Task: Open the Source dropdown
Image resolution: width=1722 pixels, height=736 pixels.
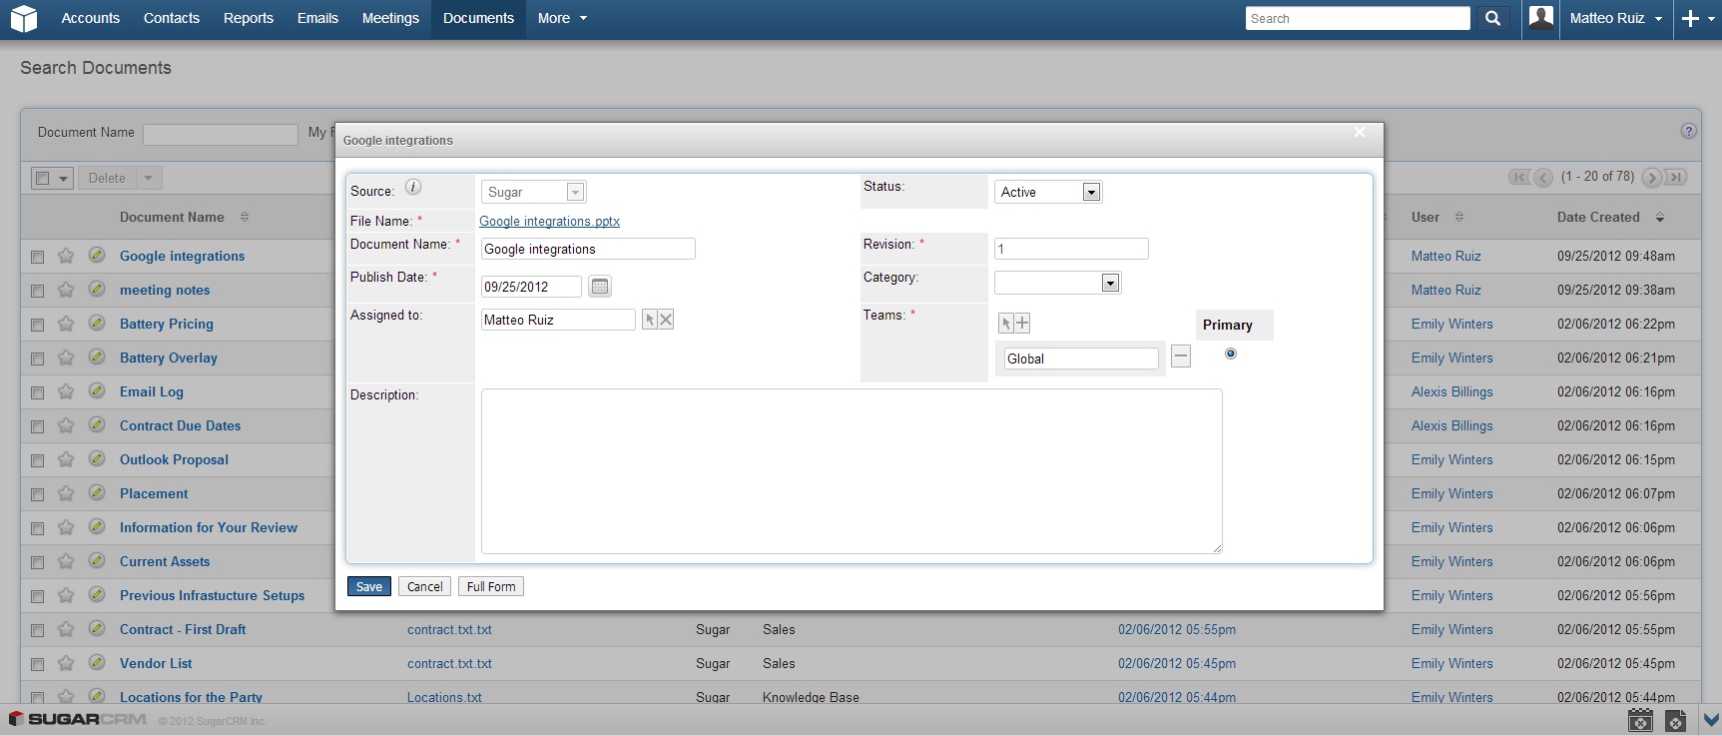Action: (533, 192)
